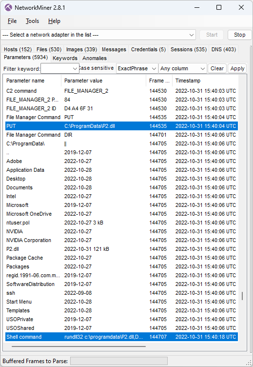Click the horizontal scrollbar thumb

click(x=78, y=346)
